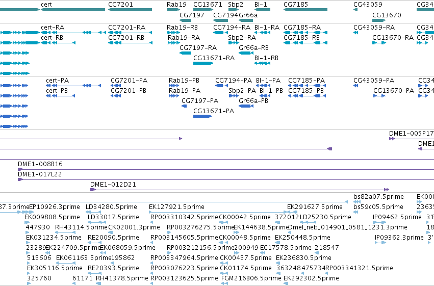Click the CG13670-RA transcript label

pos(393,38)
